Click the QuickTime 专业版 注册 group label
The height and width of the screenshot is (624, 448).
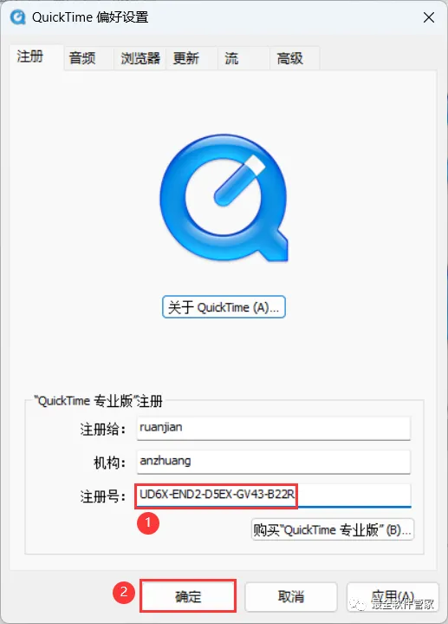click(98, 401)
